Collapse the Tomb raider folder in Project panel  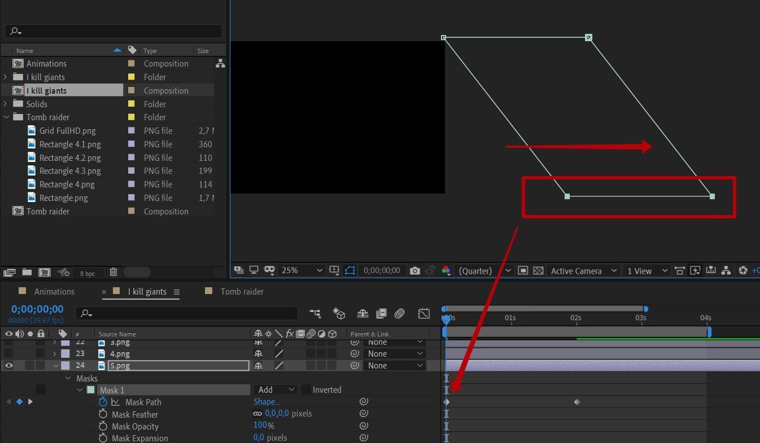pyautogui.click(x=6, y=117)
